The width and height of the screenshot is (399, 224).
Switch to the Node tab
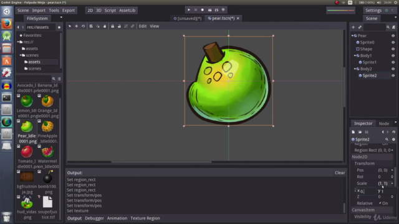point(384,123)
